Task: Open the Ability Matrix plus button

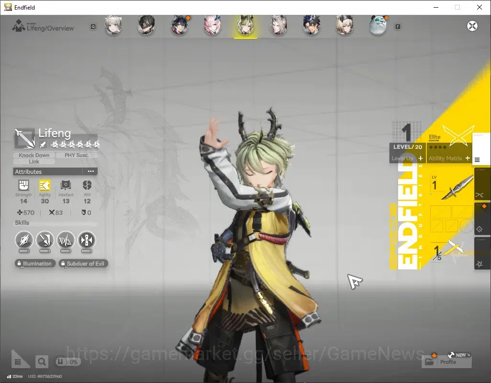Action: (468, 158)
